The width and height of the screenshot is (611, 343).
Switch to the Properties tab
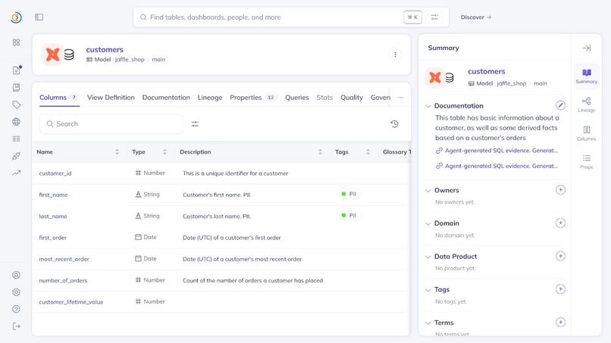pos(253,98)
